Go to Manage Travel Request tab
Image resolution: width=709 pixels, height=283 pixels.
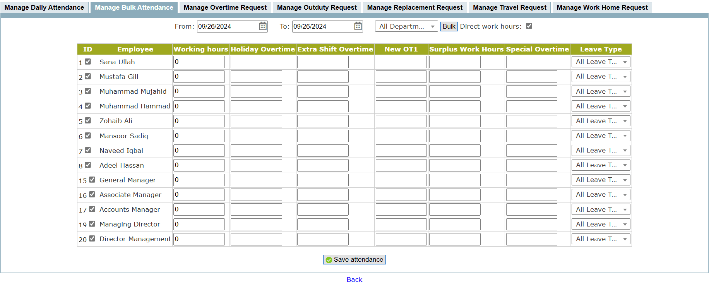tap(509, 7)
